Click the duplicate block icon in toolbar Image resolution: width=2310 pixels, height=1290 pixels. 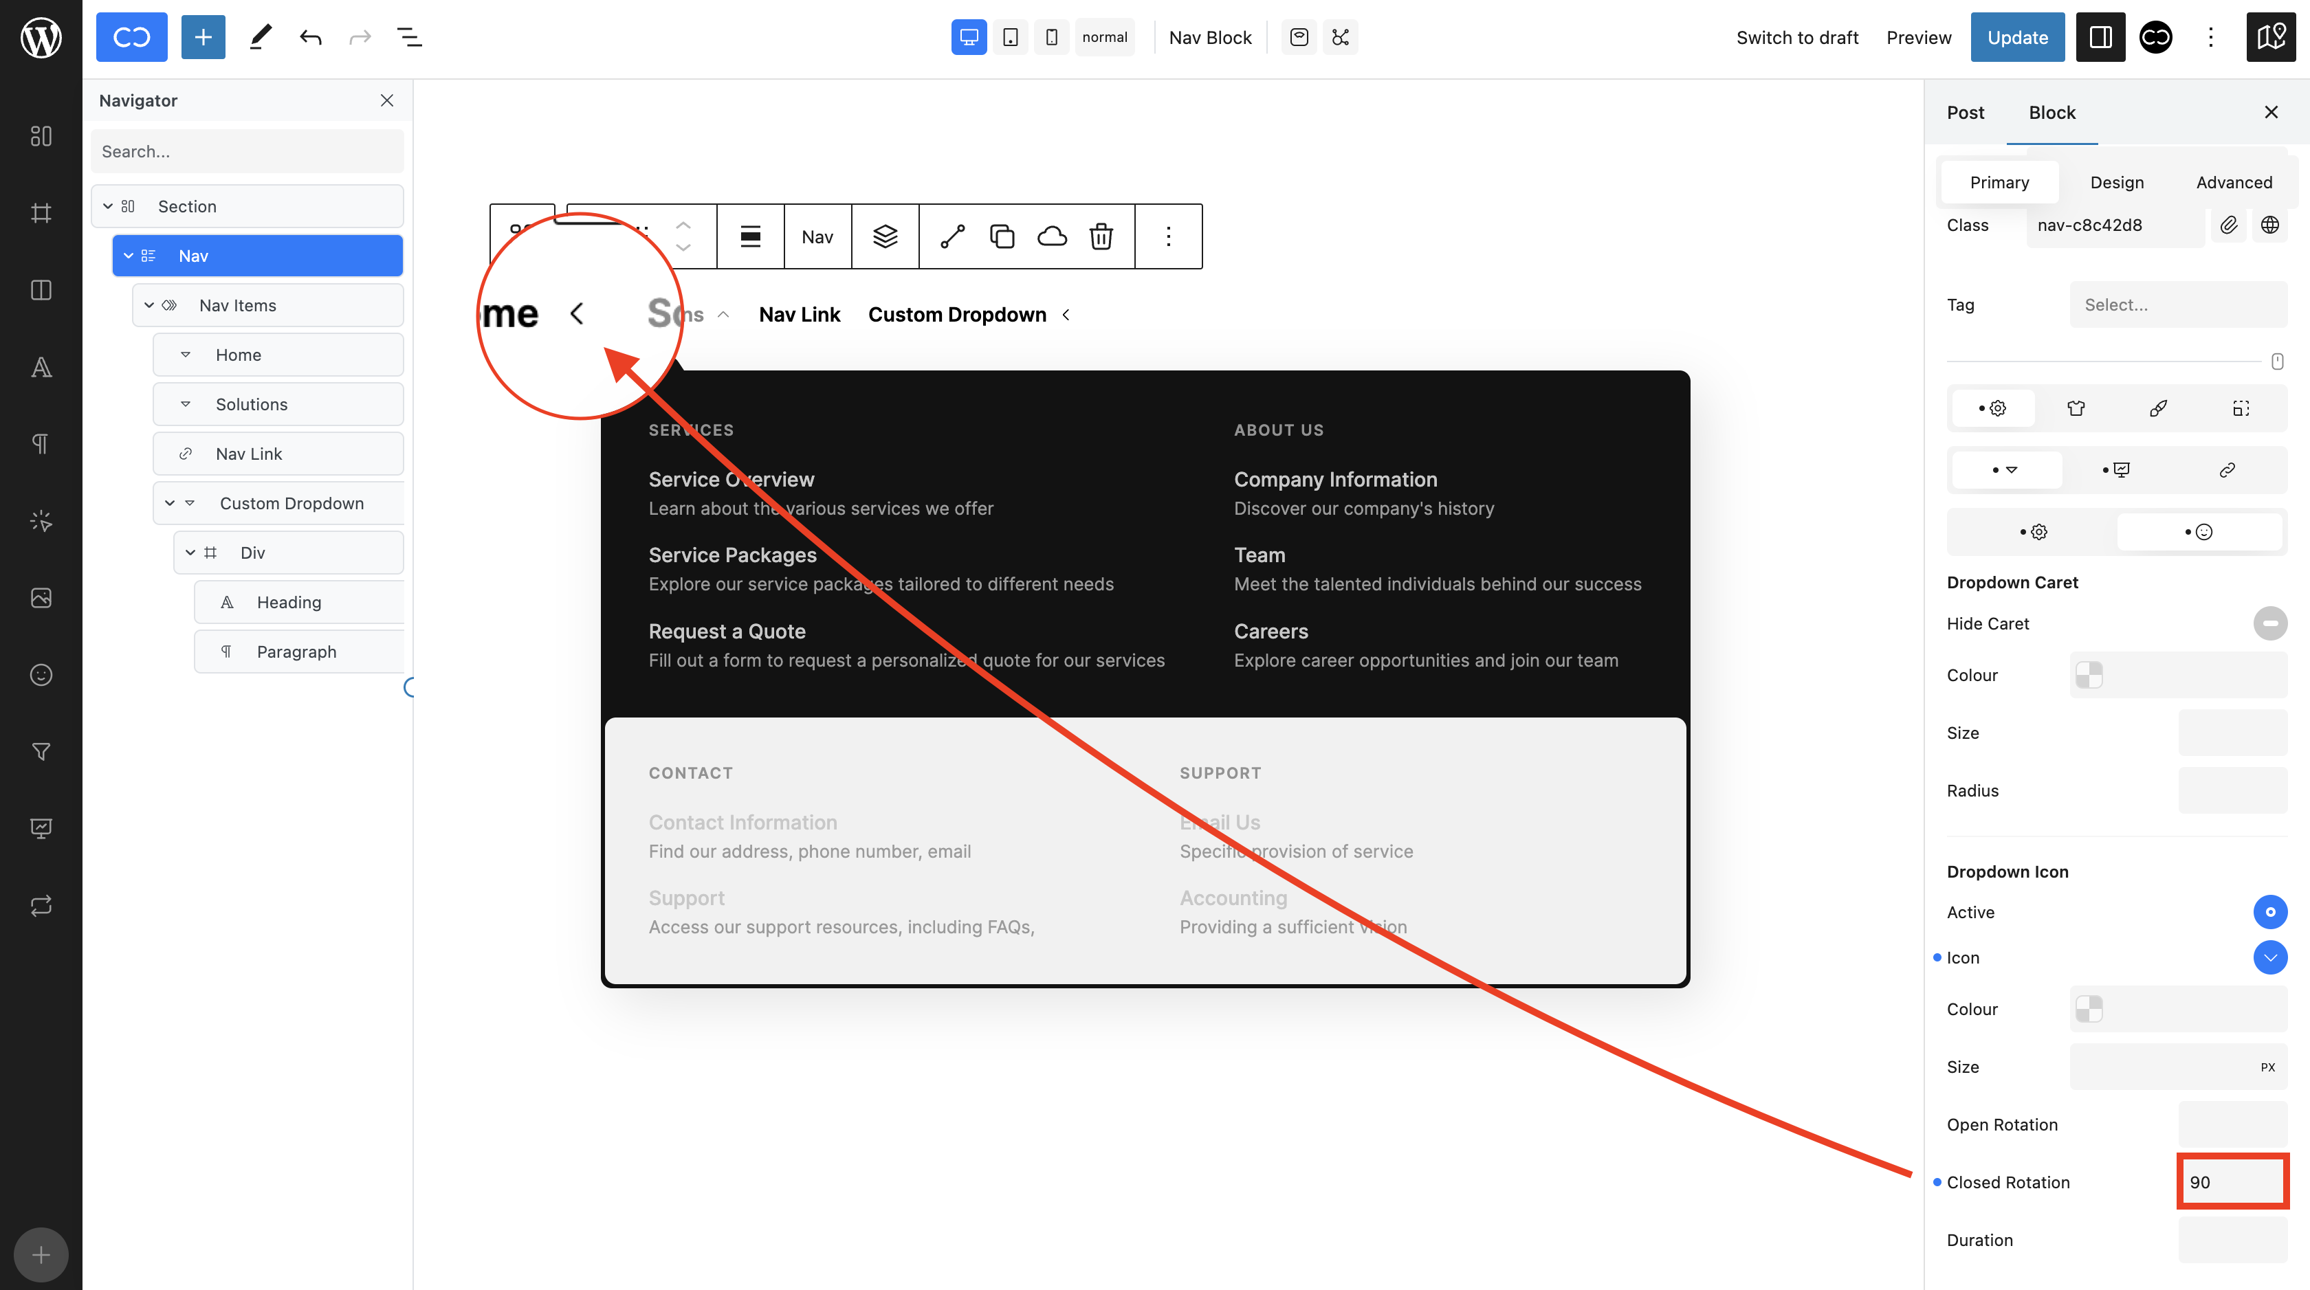1002,236
